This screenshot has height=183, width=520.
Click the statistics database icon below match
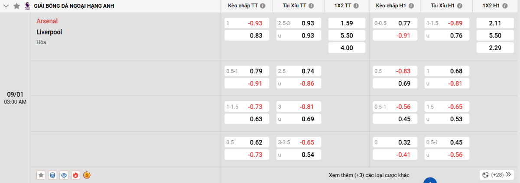pyautogui.click(x=52, y=175)
